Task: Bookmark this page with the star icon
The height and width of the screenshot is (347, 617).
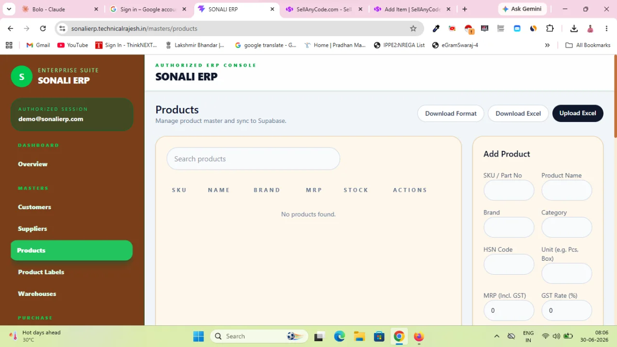Action: 413,28
